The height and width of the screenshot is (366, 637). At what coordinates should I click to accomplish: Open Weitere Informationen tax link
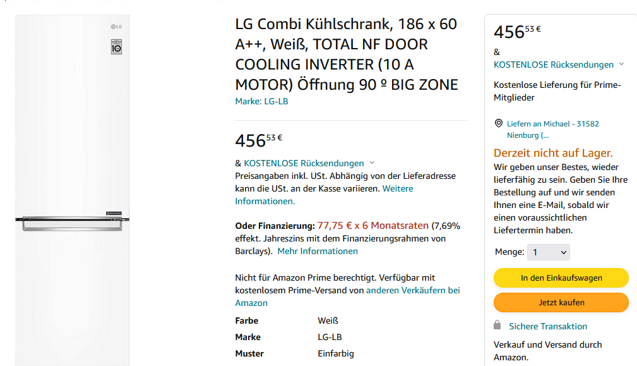tap(324, 195)
